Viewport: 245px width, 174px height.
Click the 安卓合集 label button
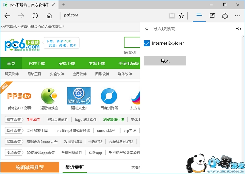pyautogui.click(x=14, y=153)
